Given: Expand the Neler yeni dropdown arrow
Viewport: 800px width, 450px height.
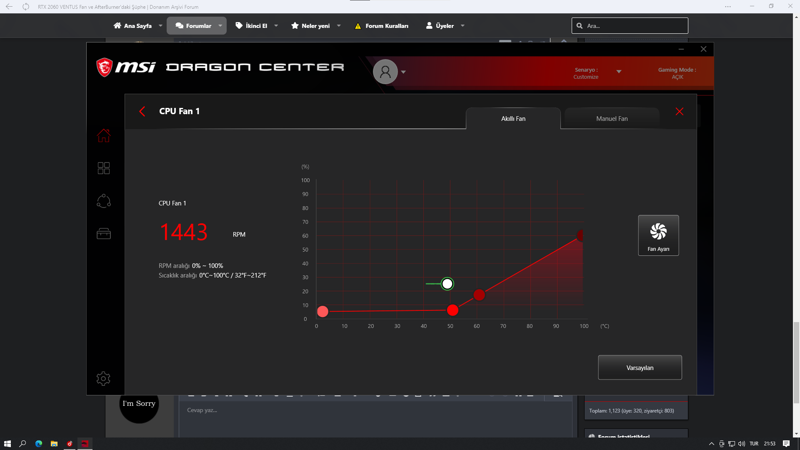Looking at the screenshot, I should (x=339, y=26).
